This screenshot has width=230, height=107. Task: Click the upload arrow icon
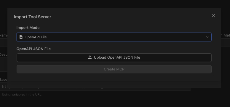(90, 57)
